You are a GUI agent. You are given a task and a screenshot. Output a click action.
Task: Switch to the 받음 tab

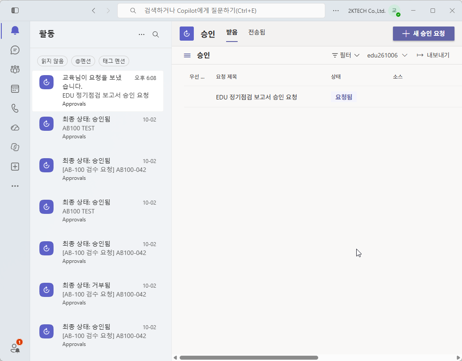(x=232, y=32)
